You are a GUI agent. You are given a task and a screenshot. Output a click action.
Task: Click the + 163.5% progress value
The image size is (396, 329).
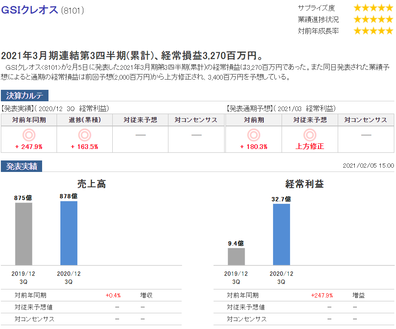(x=84, y=146)
